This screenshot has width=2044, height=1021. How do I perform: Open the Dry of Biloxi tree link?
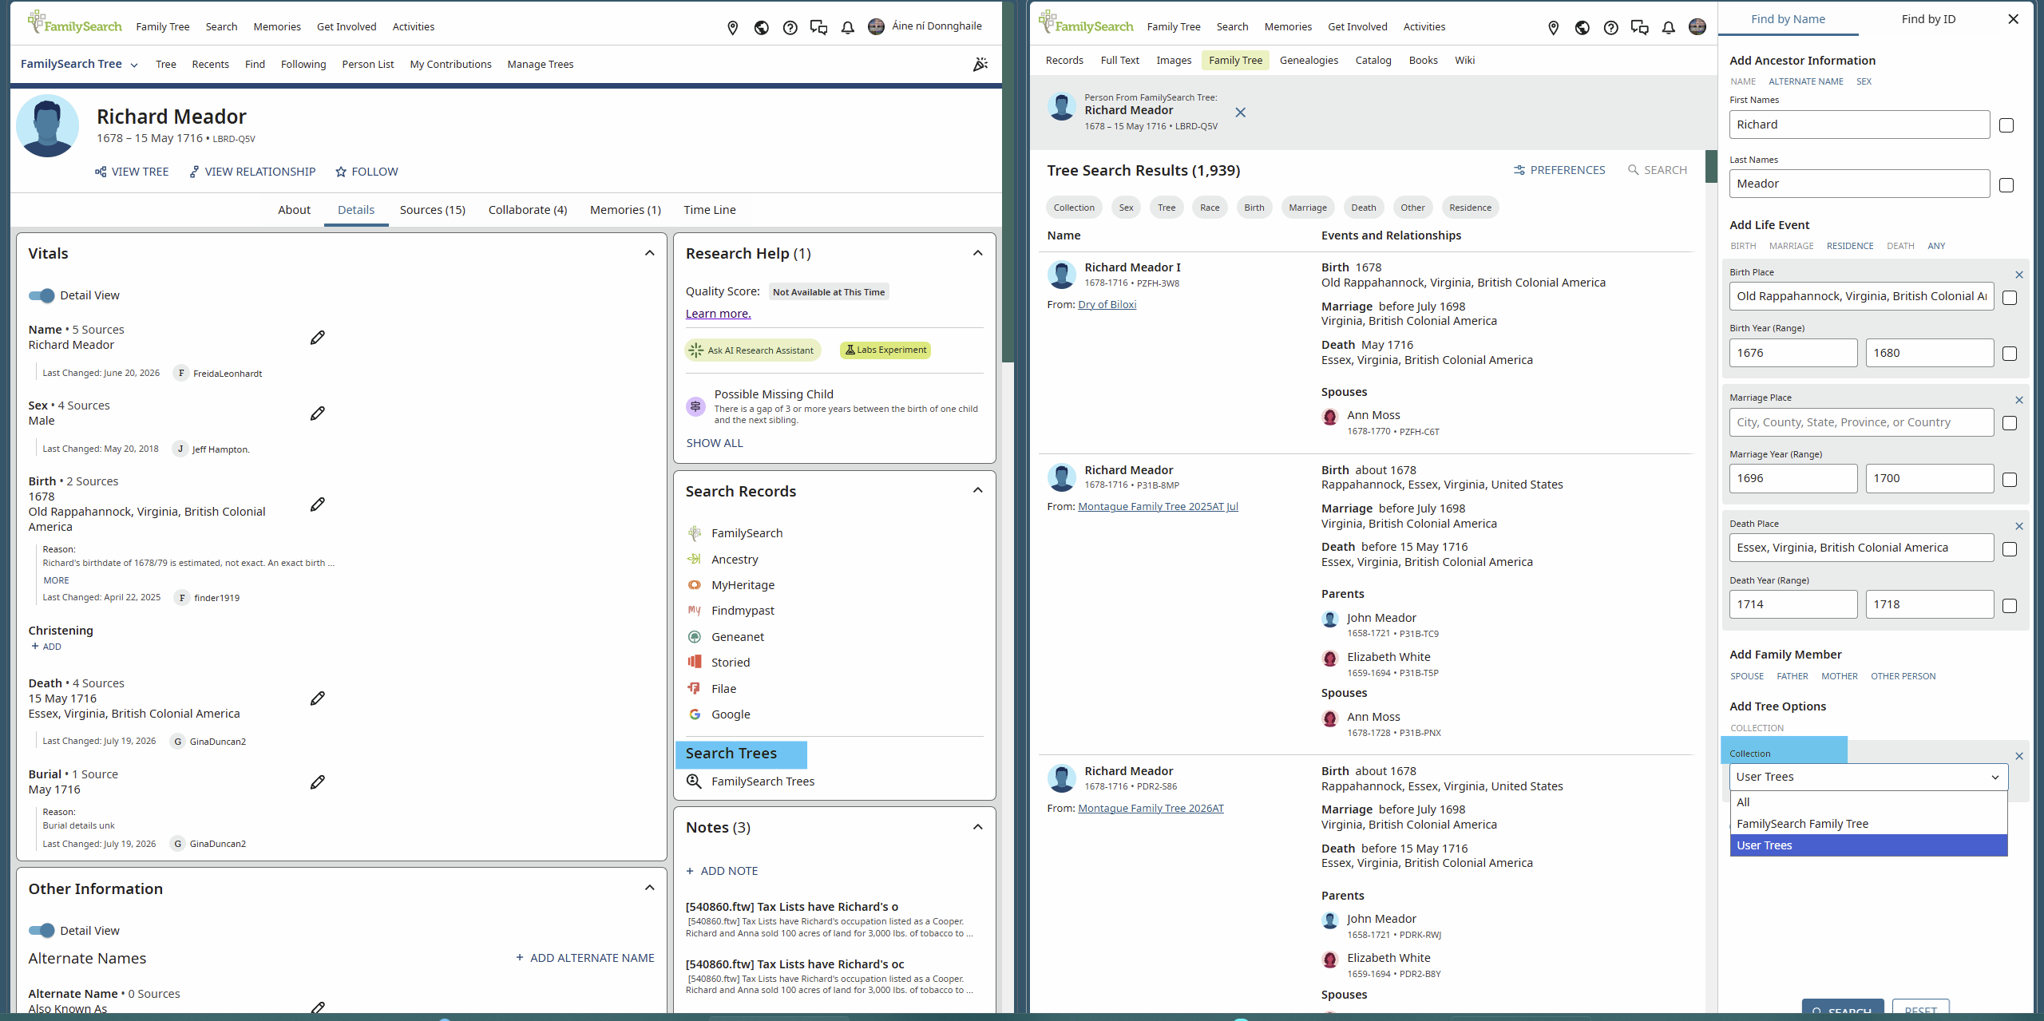coord(1107,305)
